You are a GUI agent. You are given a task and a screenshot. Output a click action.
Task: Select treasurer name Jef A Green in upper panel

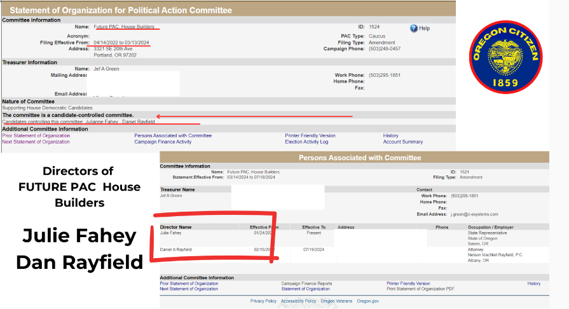tap(106, 69)
